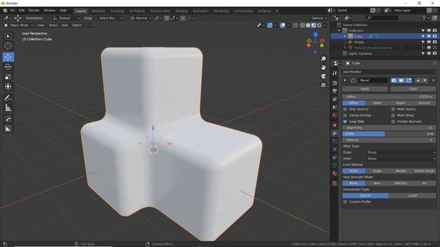Open the Object properties orange square tab
This screenshot has width=440, height=247.
(335, 125)
